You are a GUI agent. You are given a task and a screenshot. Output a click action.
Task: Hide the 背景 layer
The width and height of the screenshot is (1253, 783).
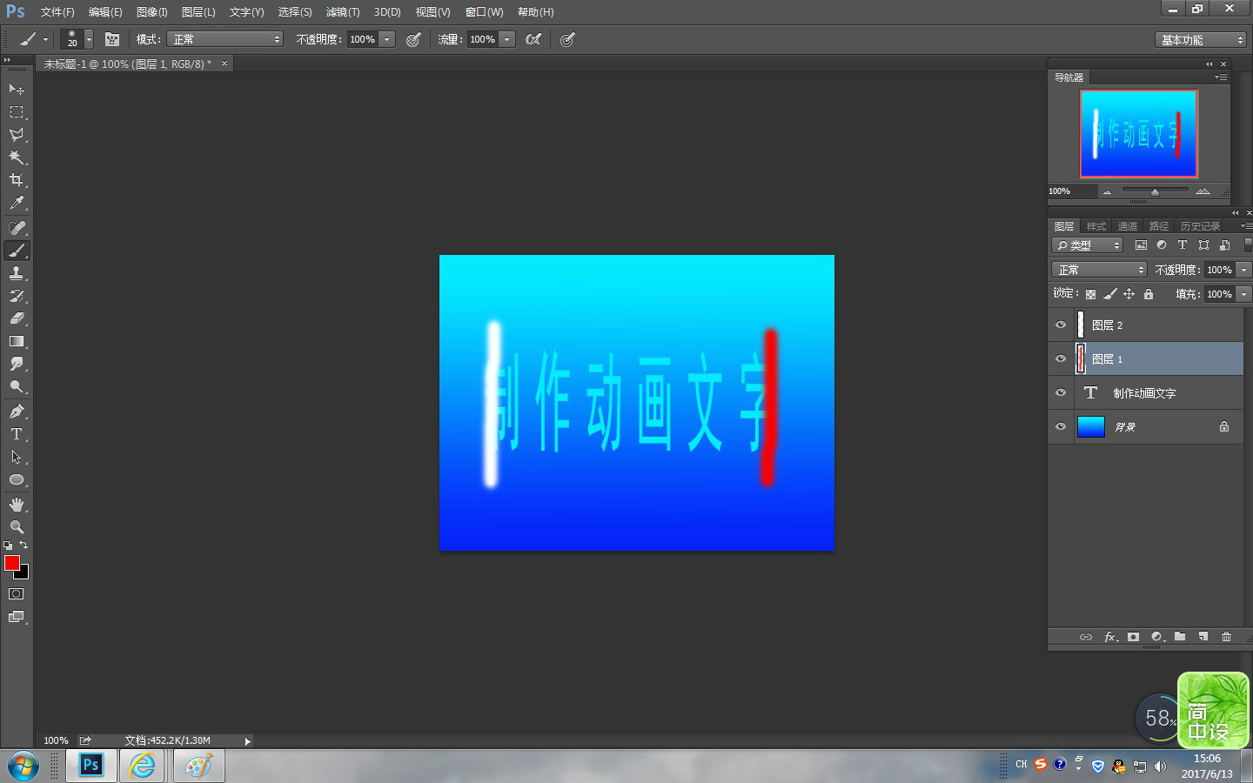point(1061,426)
